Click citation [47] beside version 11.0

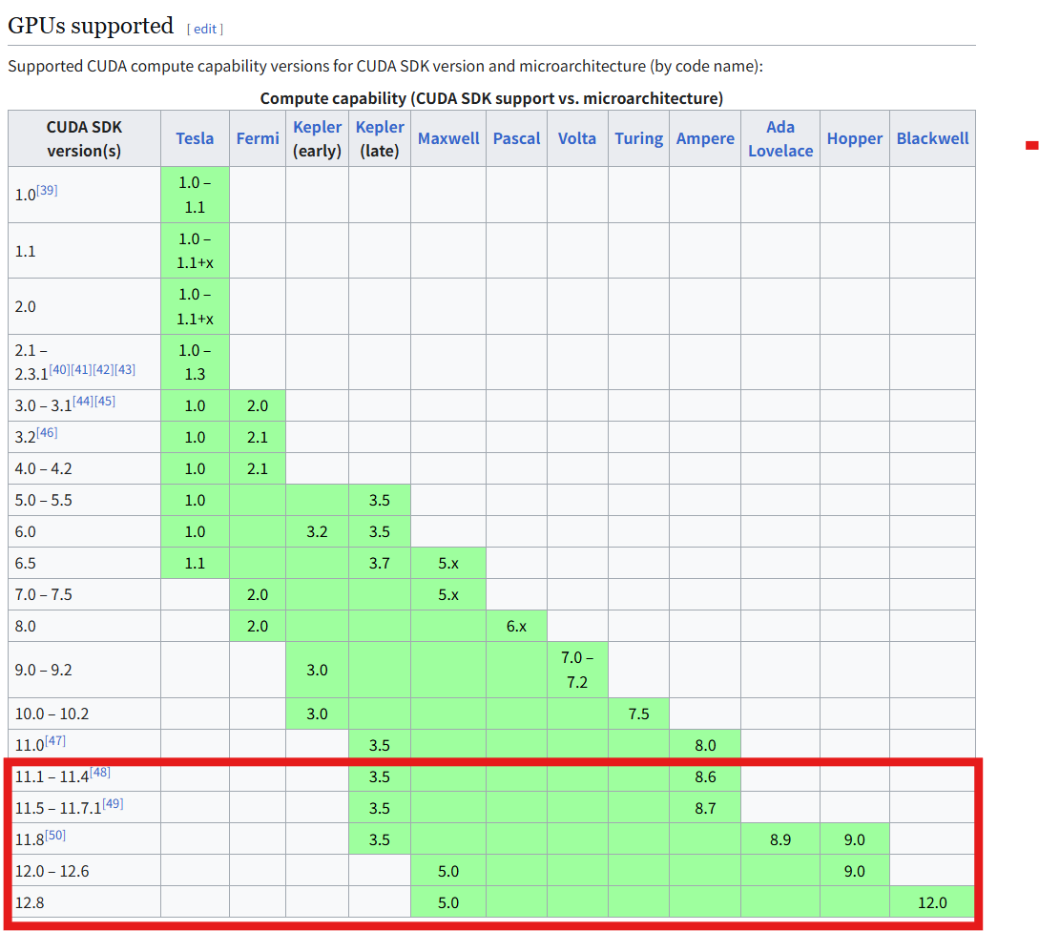click(x=55, y=740)
